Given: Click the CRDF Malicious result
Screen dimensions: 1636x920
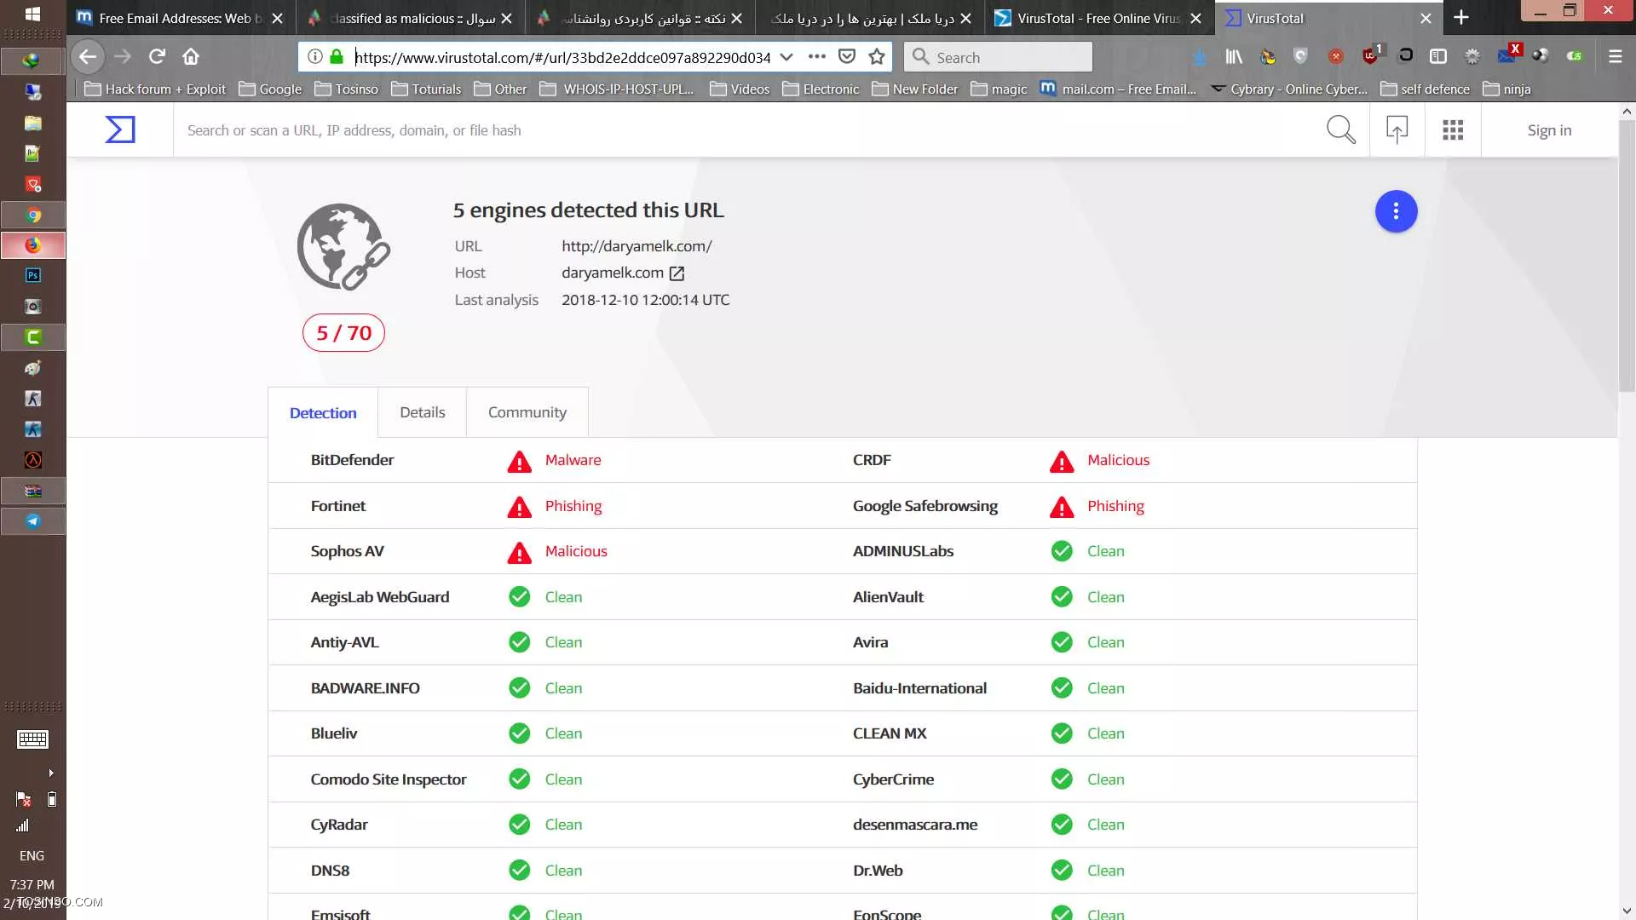Looking at the screenshot, I should (1118, 460).
